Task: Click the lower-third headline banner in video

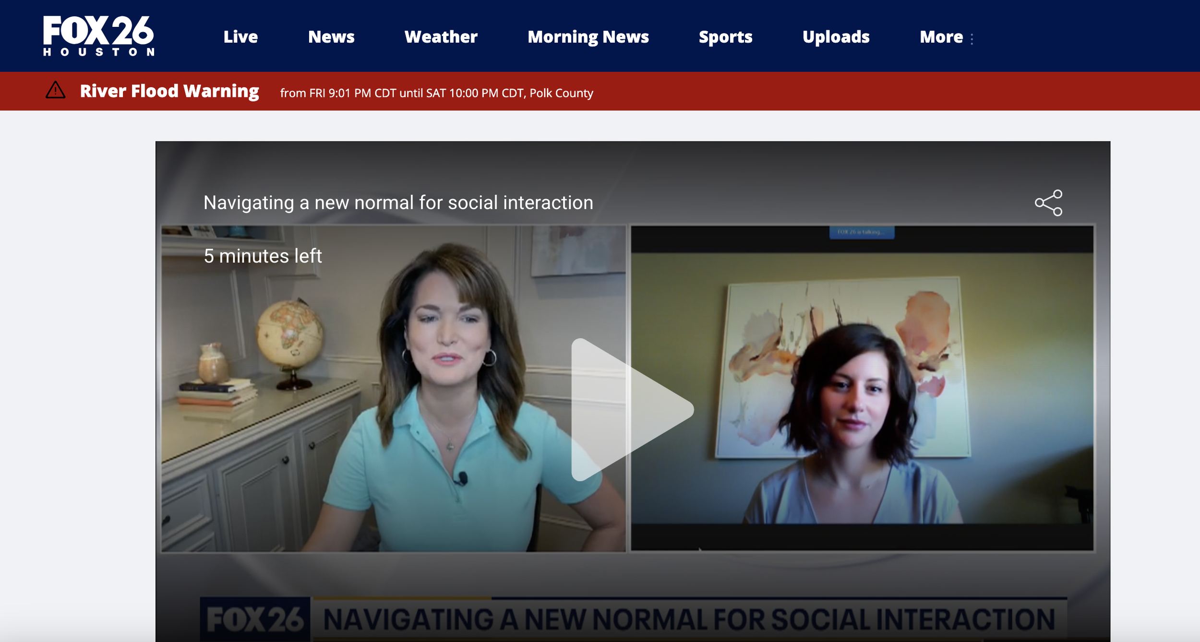Action: (689, 619)
